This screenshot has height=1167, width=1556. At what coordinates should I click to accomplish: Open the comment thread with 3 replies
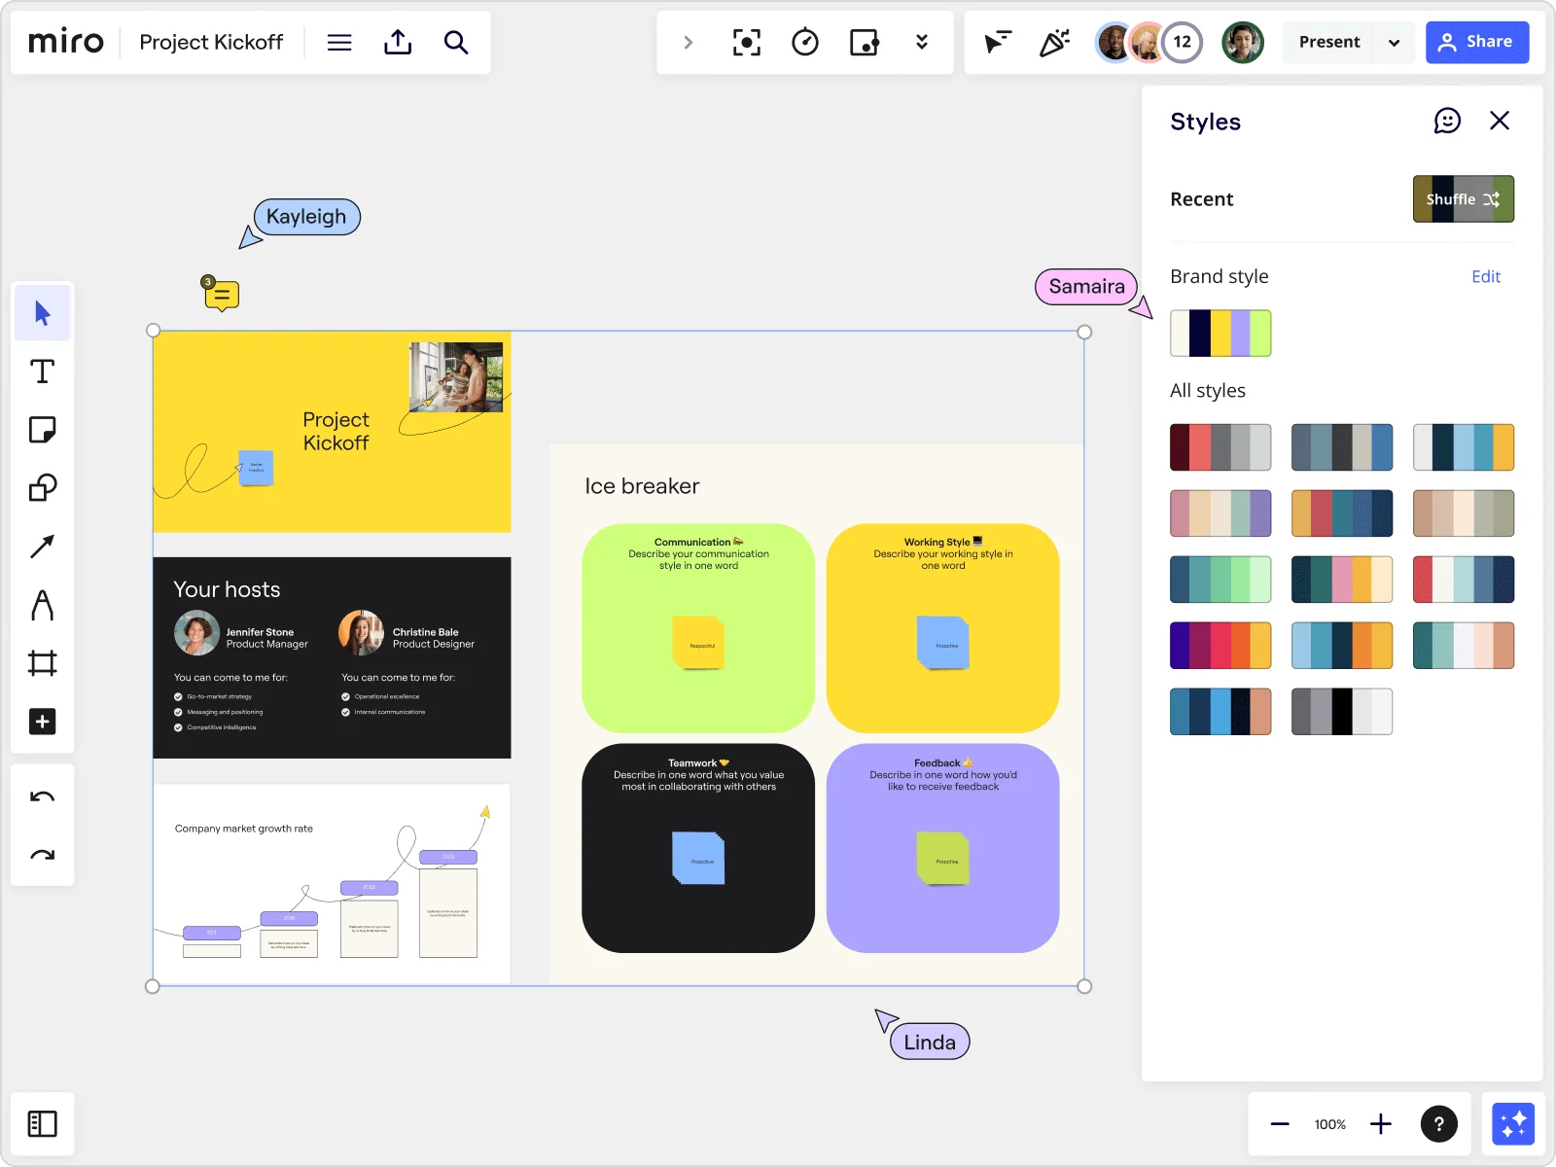point(221,294)
